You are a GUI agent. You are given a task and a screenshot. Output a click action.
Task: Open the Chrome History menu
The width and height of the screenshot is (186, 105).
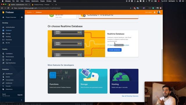point(27,1)
